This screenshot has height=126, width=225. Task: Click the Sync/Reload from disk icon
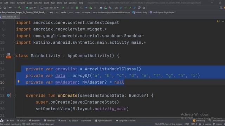5,8
